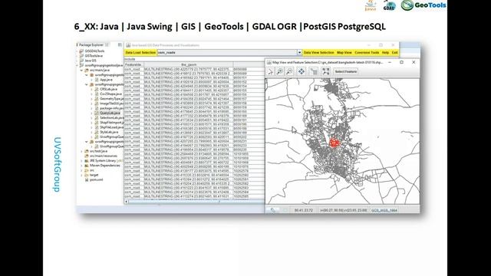
Task: Click the Select Feature button
Action: 346,71
